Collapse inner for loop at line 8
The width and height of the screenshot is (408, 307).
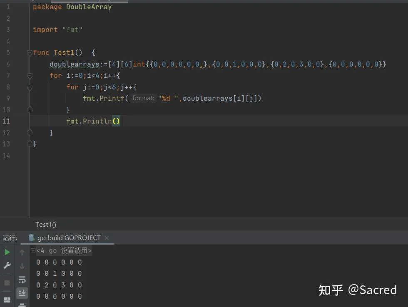point(30,87)
